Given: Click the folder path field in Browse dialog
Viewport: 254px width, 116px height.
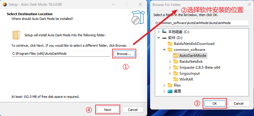Looking at the screenshot, I should [201, 23].
